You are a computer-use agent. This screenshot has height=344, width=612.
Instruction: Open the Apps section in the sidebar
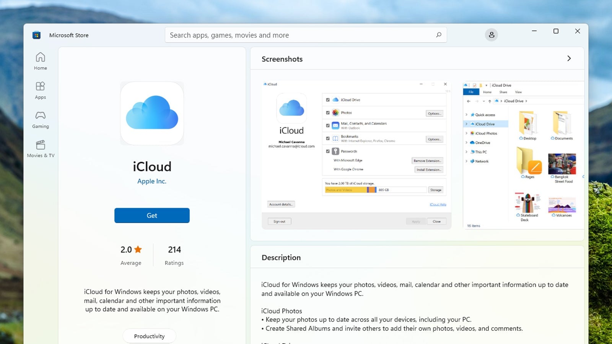[40, 90]
